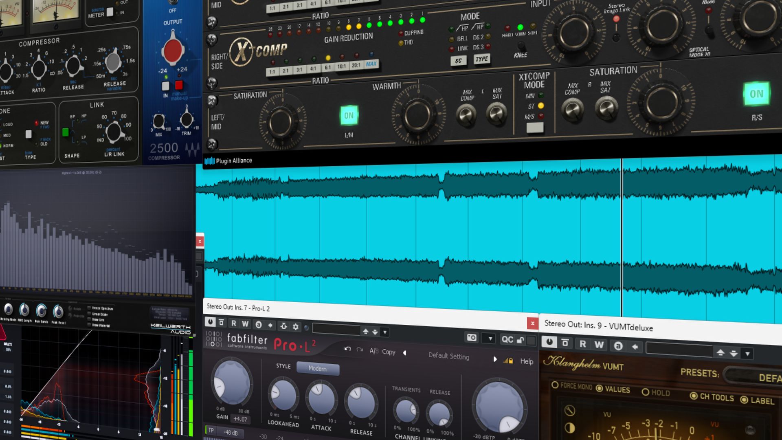Image resolution: width=782 pixels, height=440 pixels.
Task: Click the circled 'a' icon in VUMTdeluxe toolbar
Action: pyautogui.click(x=618, y=346)
